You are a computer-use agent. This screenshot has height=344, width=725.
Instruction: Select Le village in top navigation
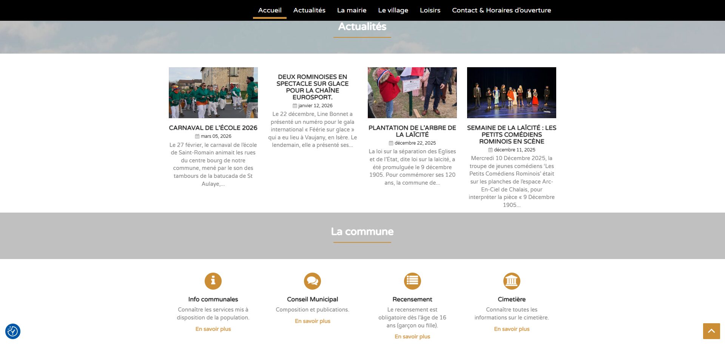click(x=393, y=10)
